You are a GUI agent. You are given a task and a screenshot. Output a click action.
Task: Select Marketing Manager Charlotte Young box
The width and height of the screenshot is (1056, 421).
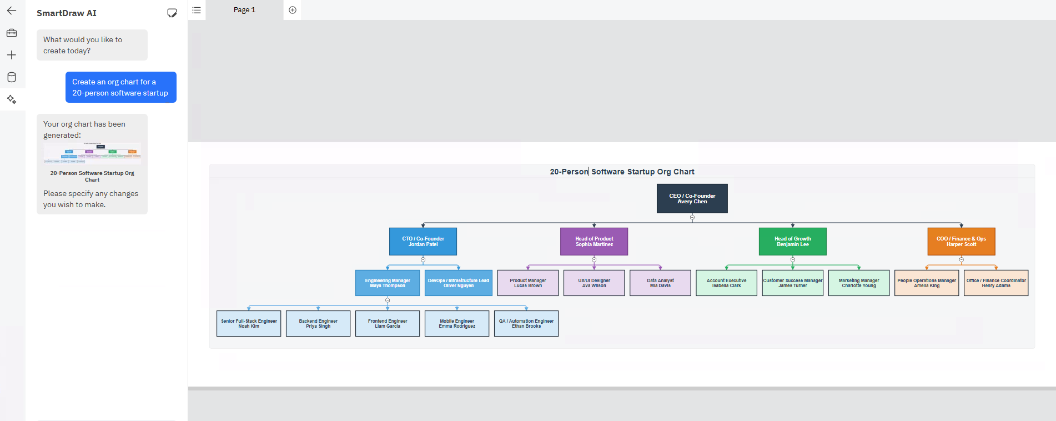click(x=859, y=283)
